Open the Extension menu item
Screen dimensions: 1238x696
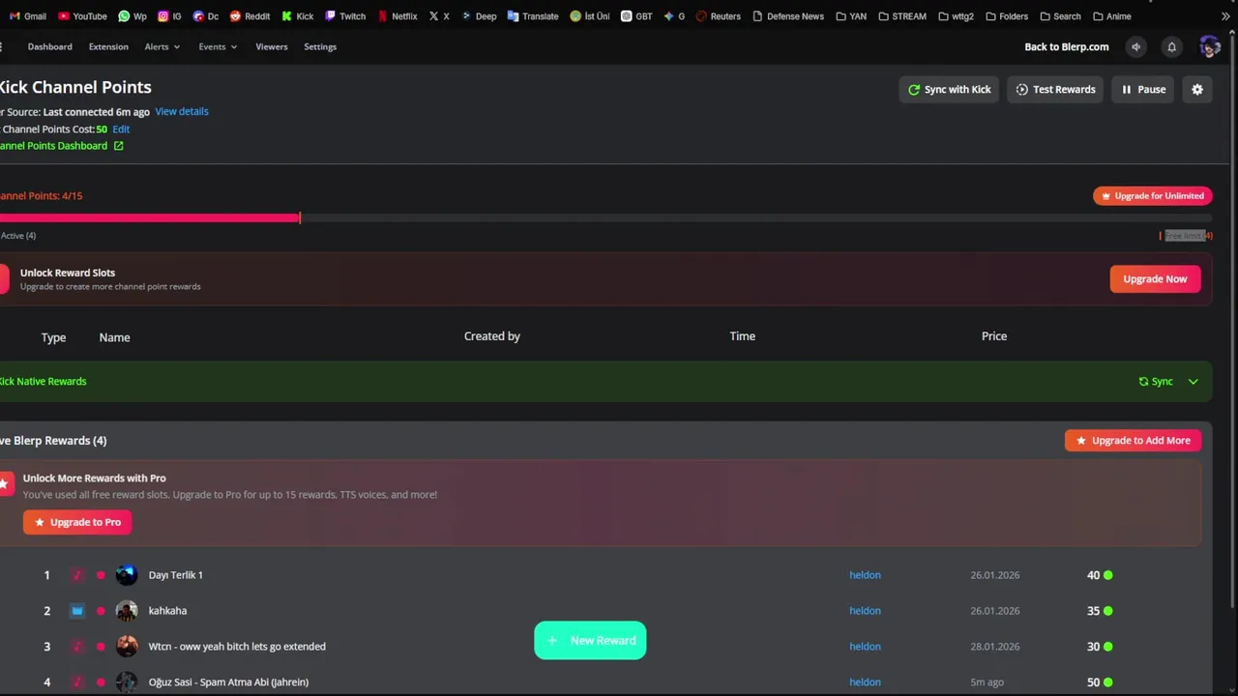click(x=108, y=46)
